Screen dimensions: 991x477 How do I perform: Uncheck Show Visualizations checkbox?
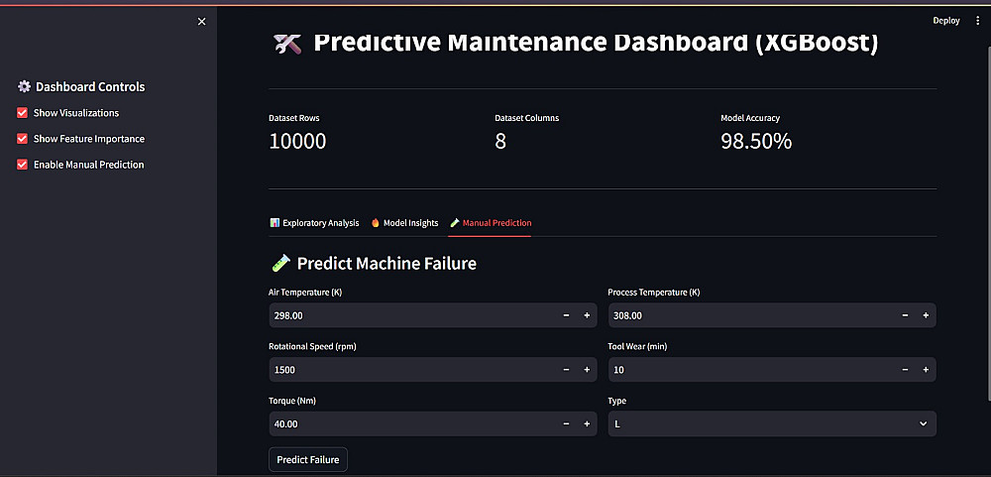point(23,113)
